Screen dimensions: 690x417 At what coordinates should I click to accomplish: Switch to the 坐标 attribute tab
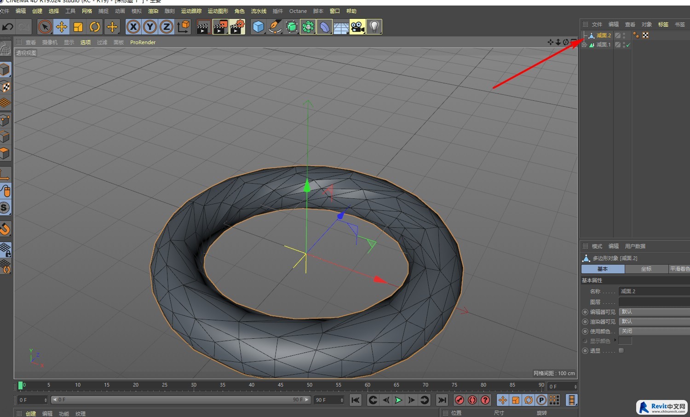click(x=646, y=269)
